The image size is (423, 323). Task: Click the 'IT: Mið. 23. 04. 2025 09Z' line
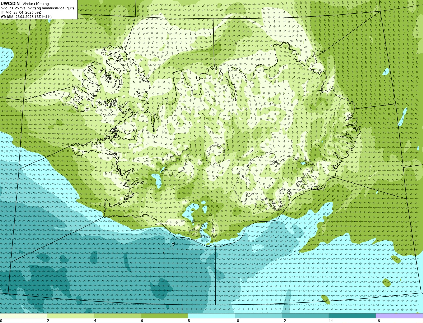tap(21, 12)
